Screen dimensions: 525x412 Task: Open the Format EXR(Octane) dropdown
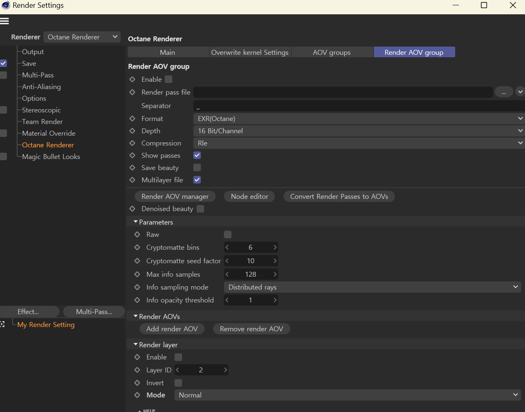tap(359, 119)
